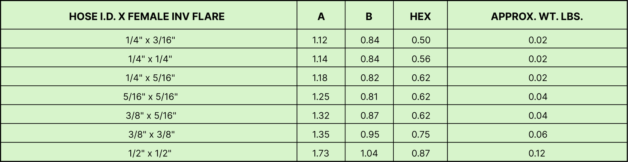This screenshot has width=628, height=162.
Task: Click the HEX value 0.75
Action: [x=420, y=134]
